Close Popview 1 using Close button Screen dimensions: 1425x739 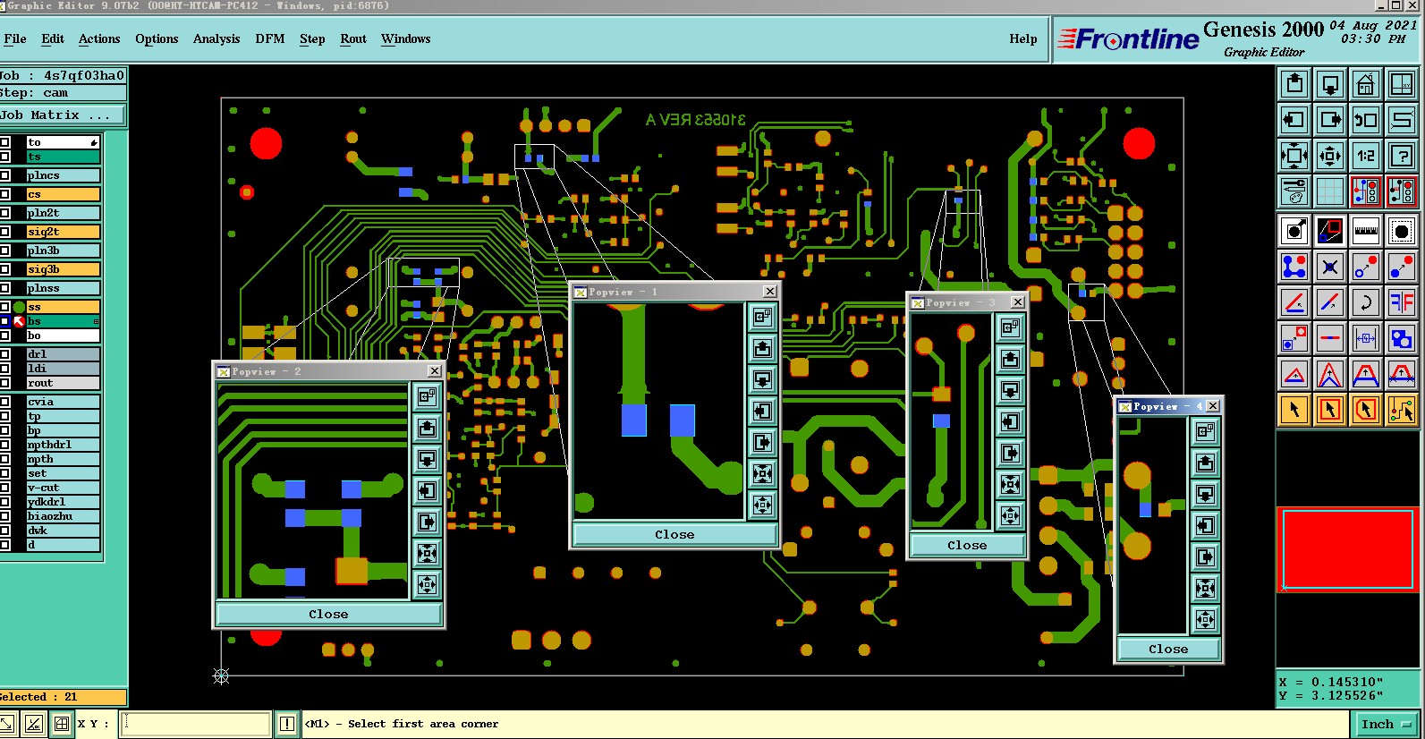click(x=674, y=534)
